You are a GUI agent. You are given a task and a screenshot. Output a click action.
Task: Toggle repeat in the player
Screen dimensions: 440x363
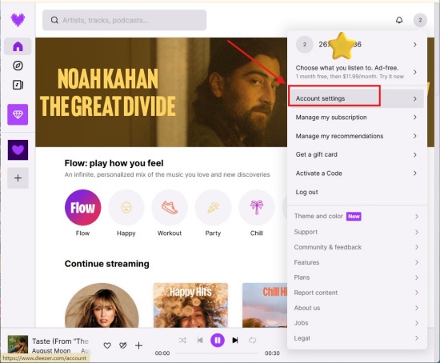click(x=252, y=341)
